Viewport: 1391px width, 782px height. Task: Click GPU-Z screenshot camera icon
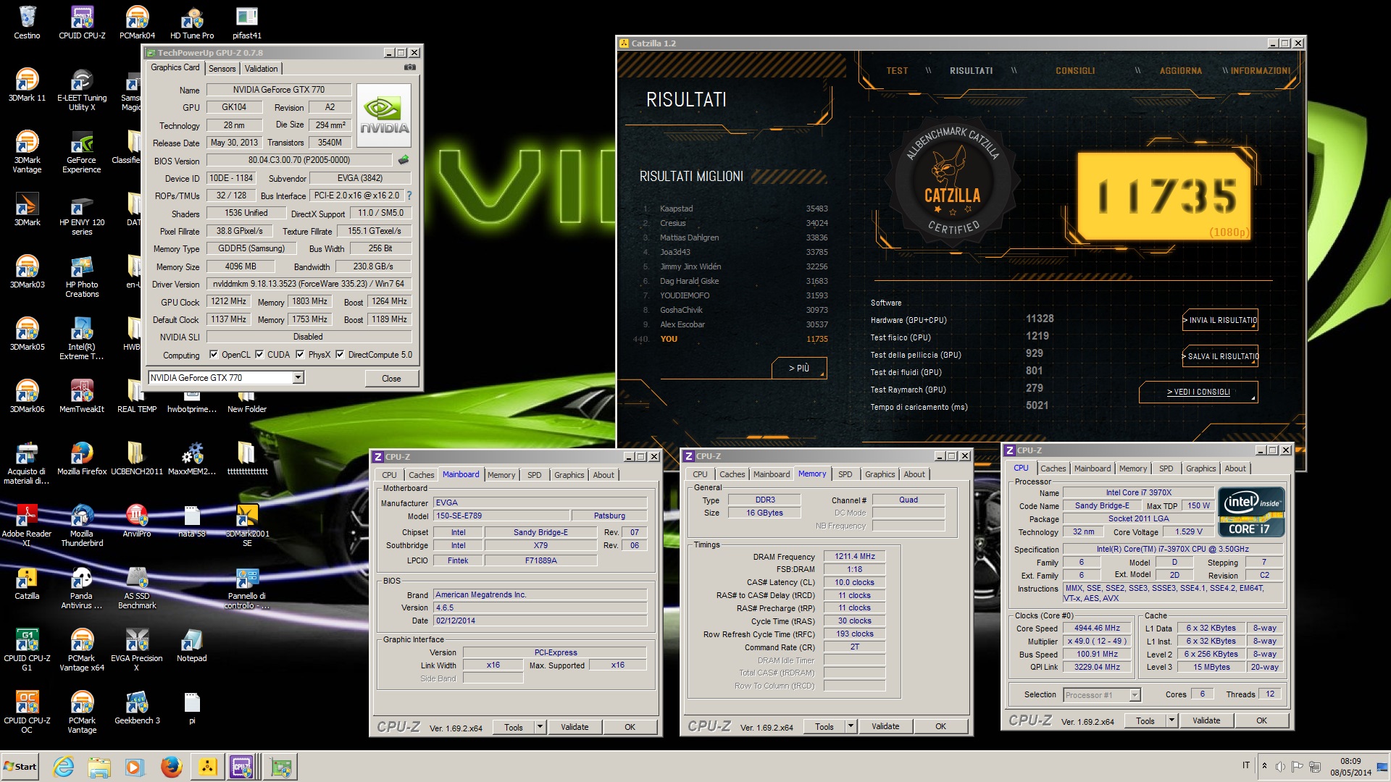tap(410, 67)
